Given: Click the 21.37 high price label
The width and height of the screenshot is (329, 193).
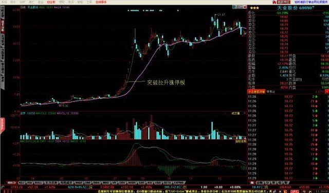Looking at the screenshot, I should coord(222,14).
